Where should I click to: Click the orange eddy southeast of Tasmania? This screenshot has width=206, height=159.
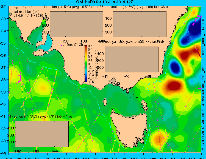point(159,139)
